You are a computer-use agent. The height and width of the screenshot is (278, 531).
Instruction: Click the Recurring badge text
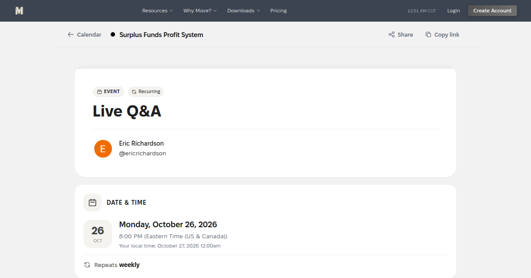pyautogui.click(x=149, y=92)
